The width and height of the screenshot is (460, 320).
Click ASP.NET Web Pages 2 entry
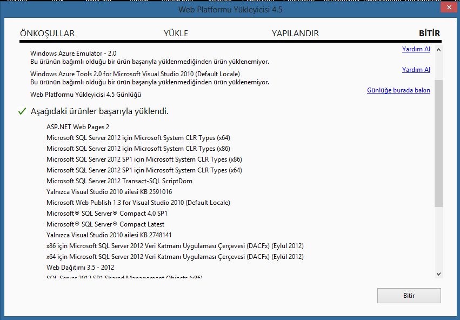(78, 127)
